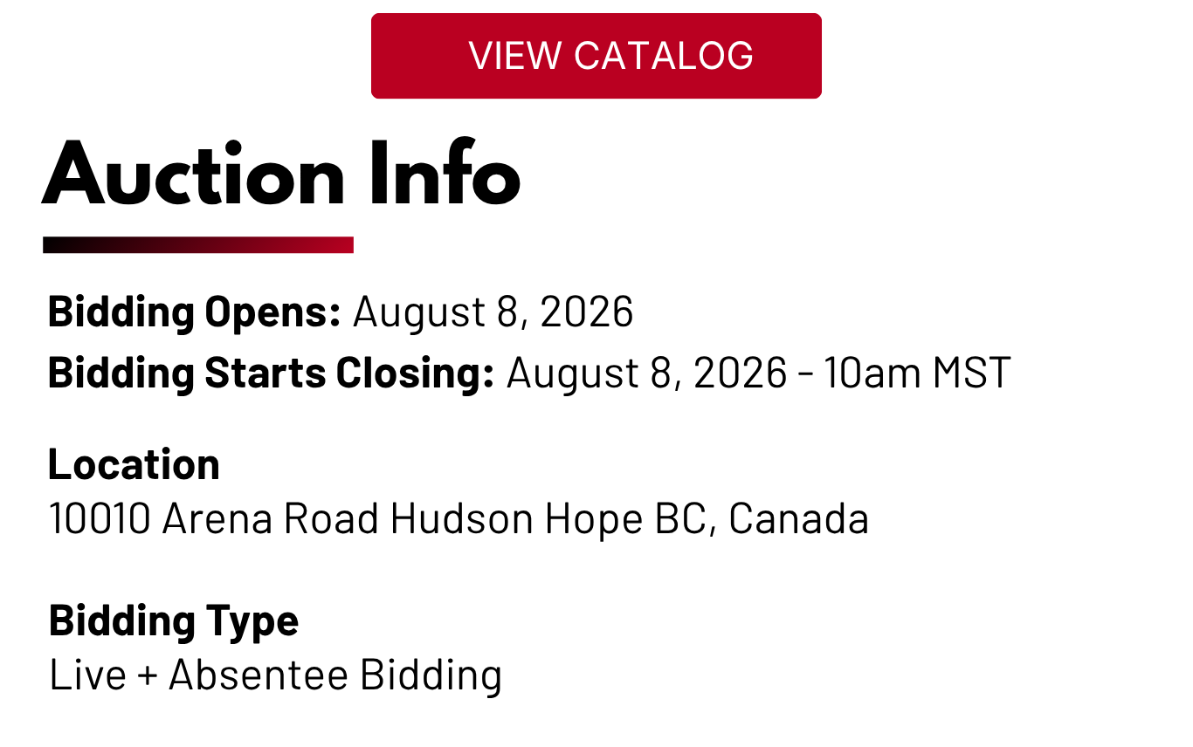The image size is (1193, 747).
Task: Select the Location heading
Action: point(134,464)
